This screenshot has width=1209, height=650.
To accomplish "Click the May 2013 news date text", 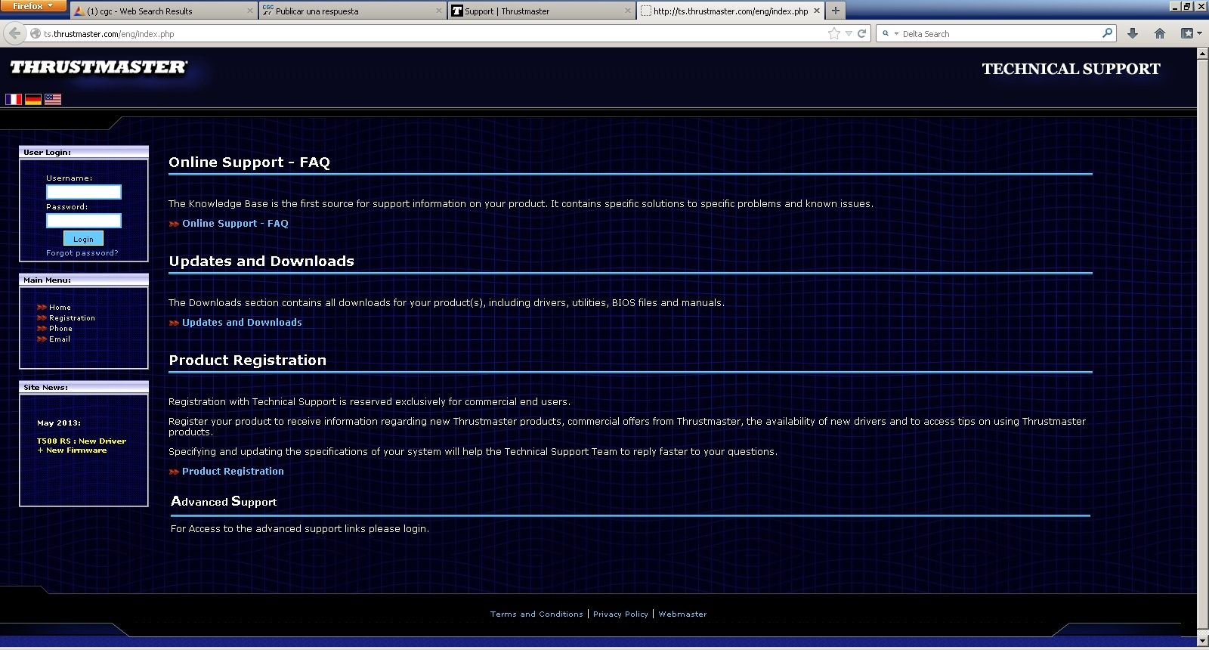I will coord(59,423).
